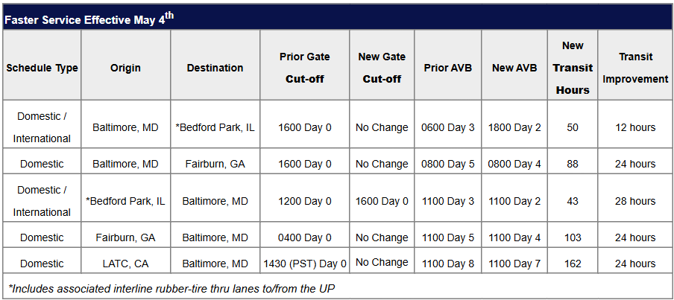Select the 162 transit hours cell
The height and width of the screenshot is (300, 674).
573,264
